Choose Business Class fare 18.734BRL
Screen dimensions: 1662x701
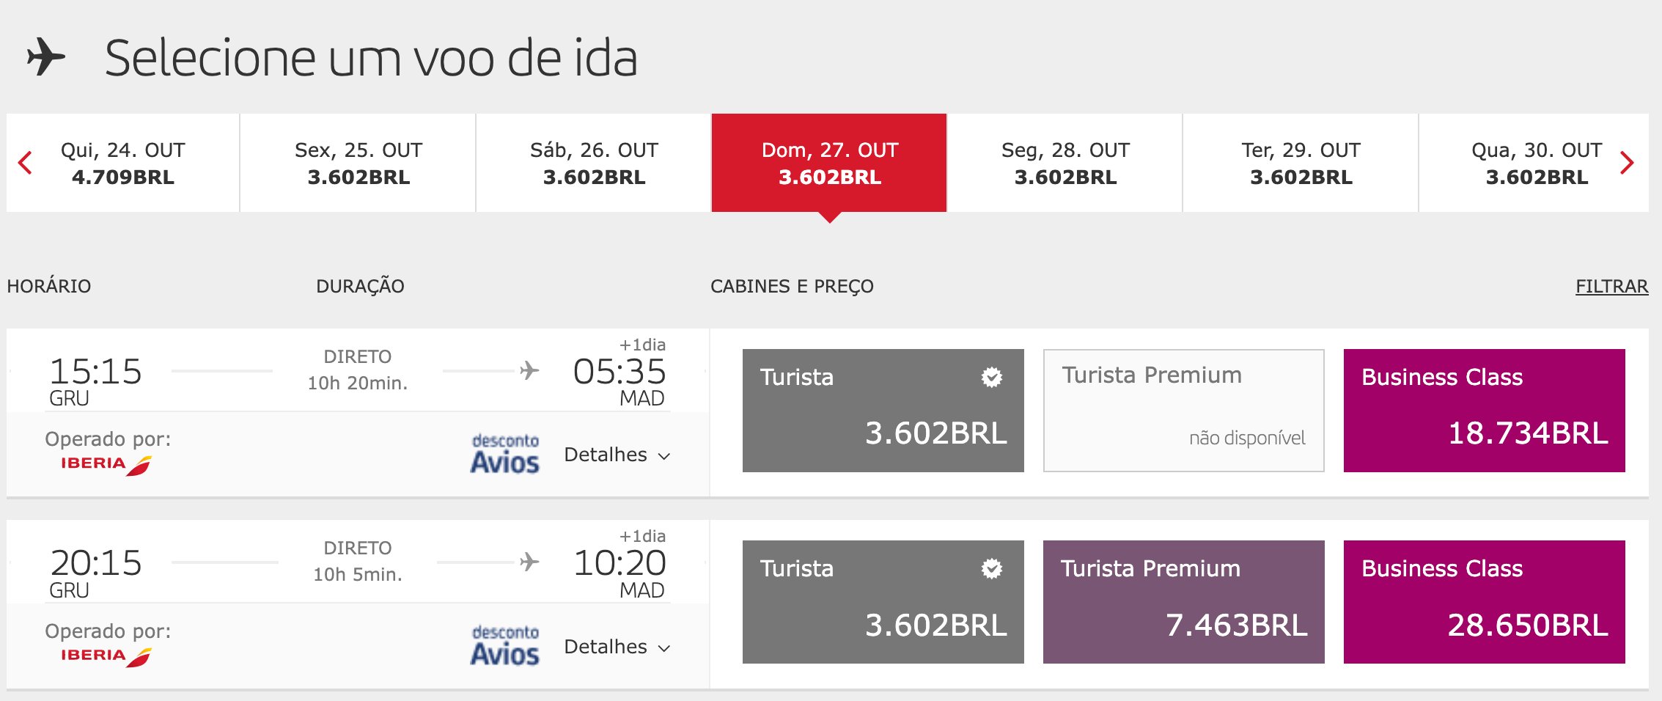pos(1484,411)
